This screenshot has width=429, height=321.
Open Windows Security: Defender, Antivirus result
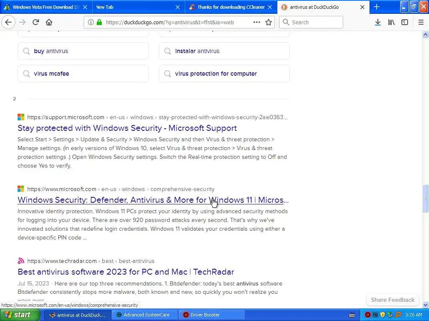153,200
